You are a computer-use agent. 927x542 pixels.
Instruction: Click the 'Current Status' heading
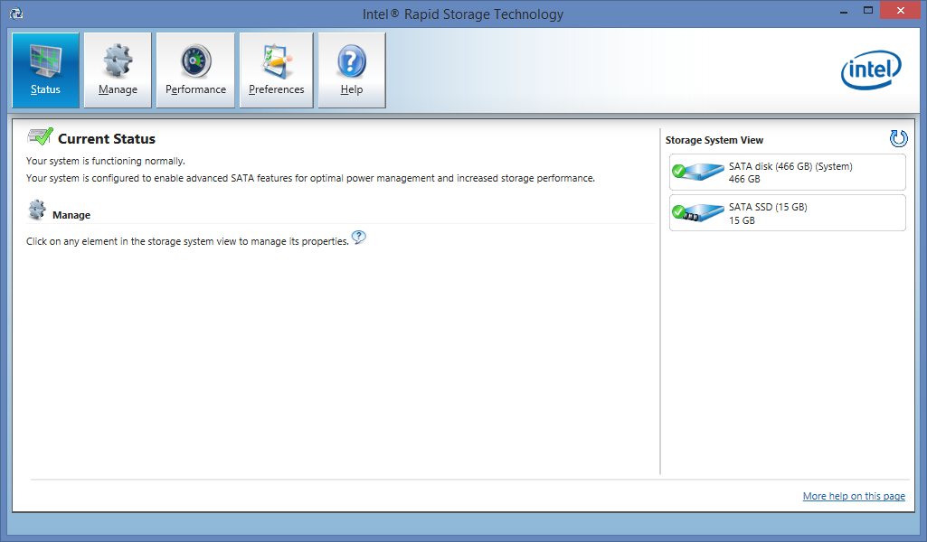pos(107,139)
